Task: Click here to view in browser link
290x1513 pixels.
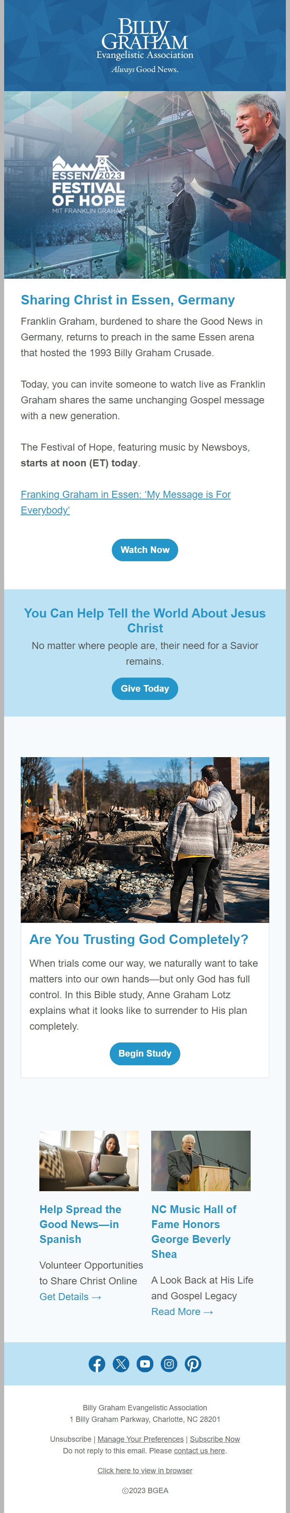Action: click(145, 1470)
